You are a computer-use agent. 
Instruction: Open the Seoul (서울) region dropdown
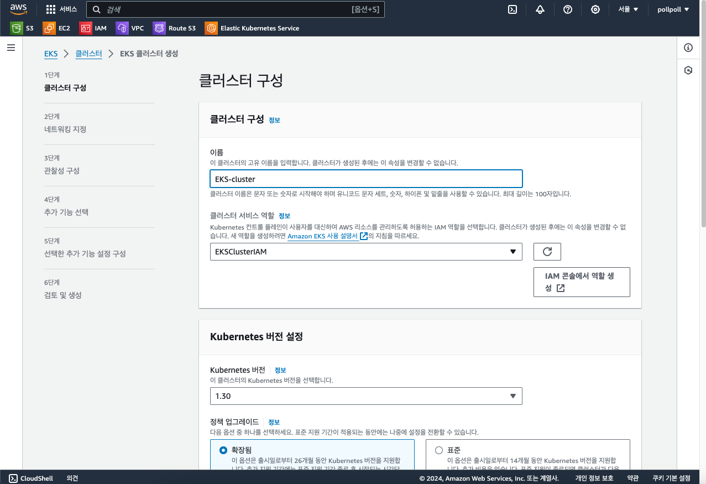click(x=628, y=9)
